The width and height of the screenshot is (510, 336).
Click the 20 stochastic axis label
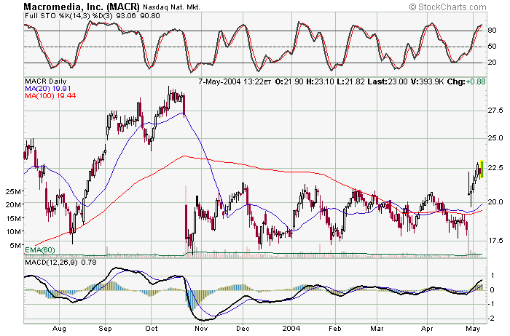[x=492, y=62]
